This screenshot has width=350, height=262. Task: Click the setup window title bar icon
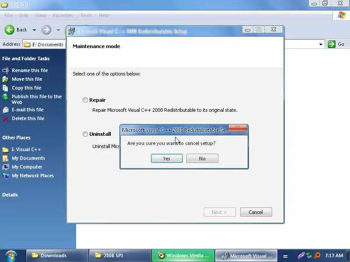pos(71,31)
